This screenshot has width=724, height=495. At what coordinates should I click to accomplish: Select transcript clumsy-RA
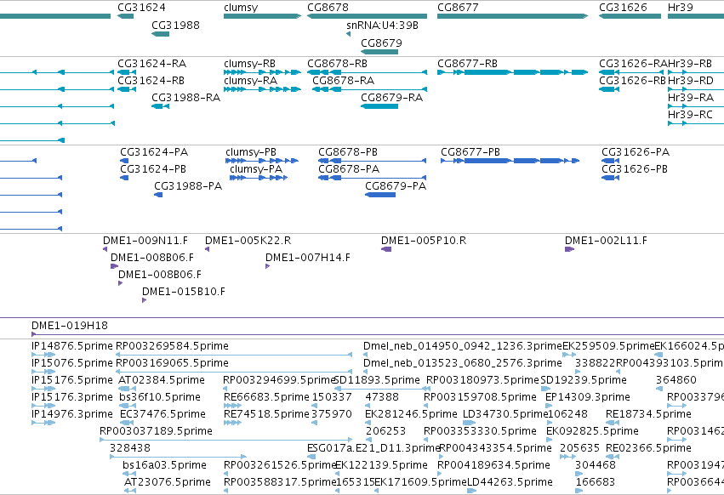click(x=262, y=89)
